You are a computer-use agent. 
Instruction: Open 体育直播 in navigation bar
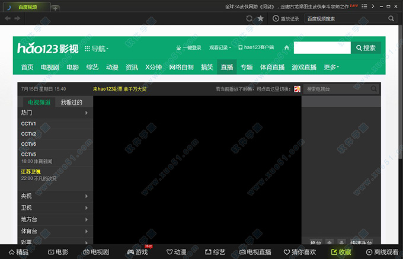pyautogui.click(x=272, y=68)
